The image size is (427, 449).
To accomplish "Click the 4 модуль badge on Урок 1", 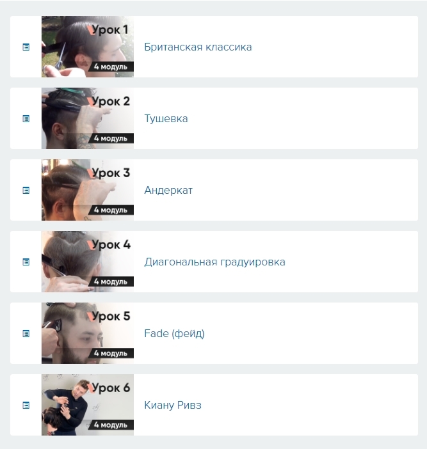I will pos(110,67).
